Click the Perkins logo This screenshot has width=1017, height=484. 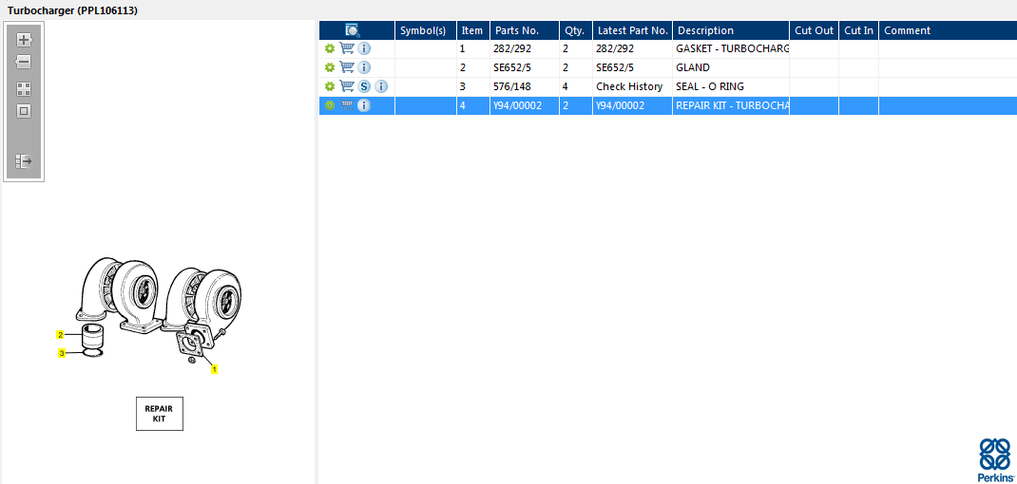(995, 458)
